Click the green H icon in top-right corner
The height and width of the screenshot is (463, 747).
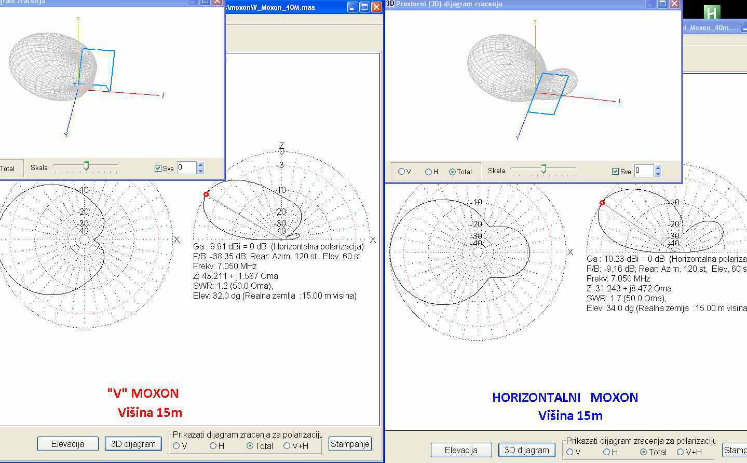tap(712, 12)
